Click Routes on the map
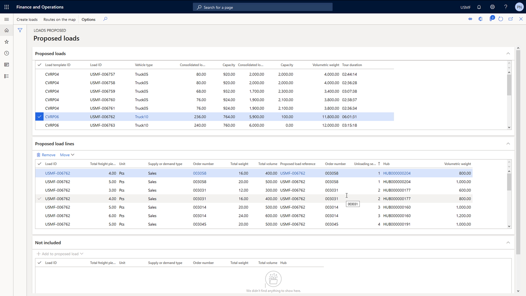Viewport: 526px width, 296px height. pos(59,19)
